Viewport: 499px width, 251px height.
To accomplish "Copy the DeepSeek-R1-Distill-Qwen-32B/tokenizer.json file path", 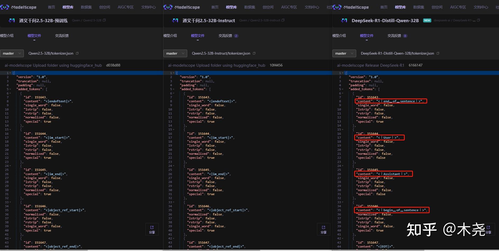I will pyautogui.click(x=438, y=54).
